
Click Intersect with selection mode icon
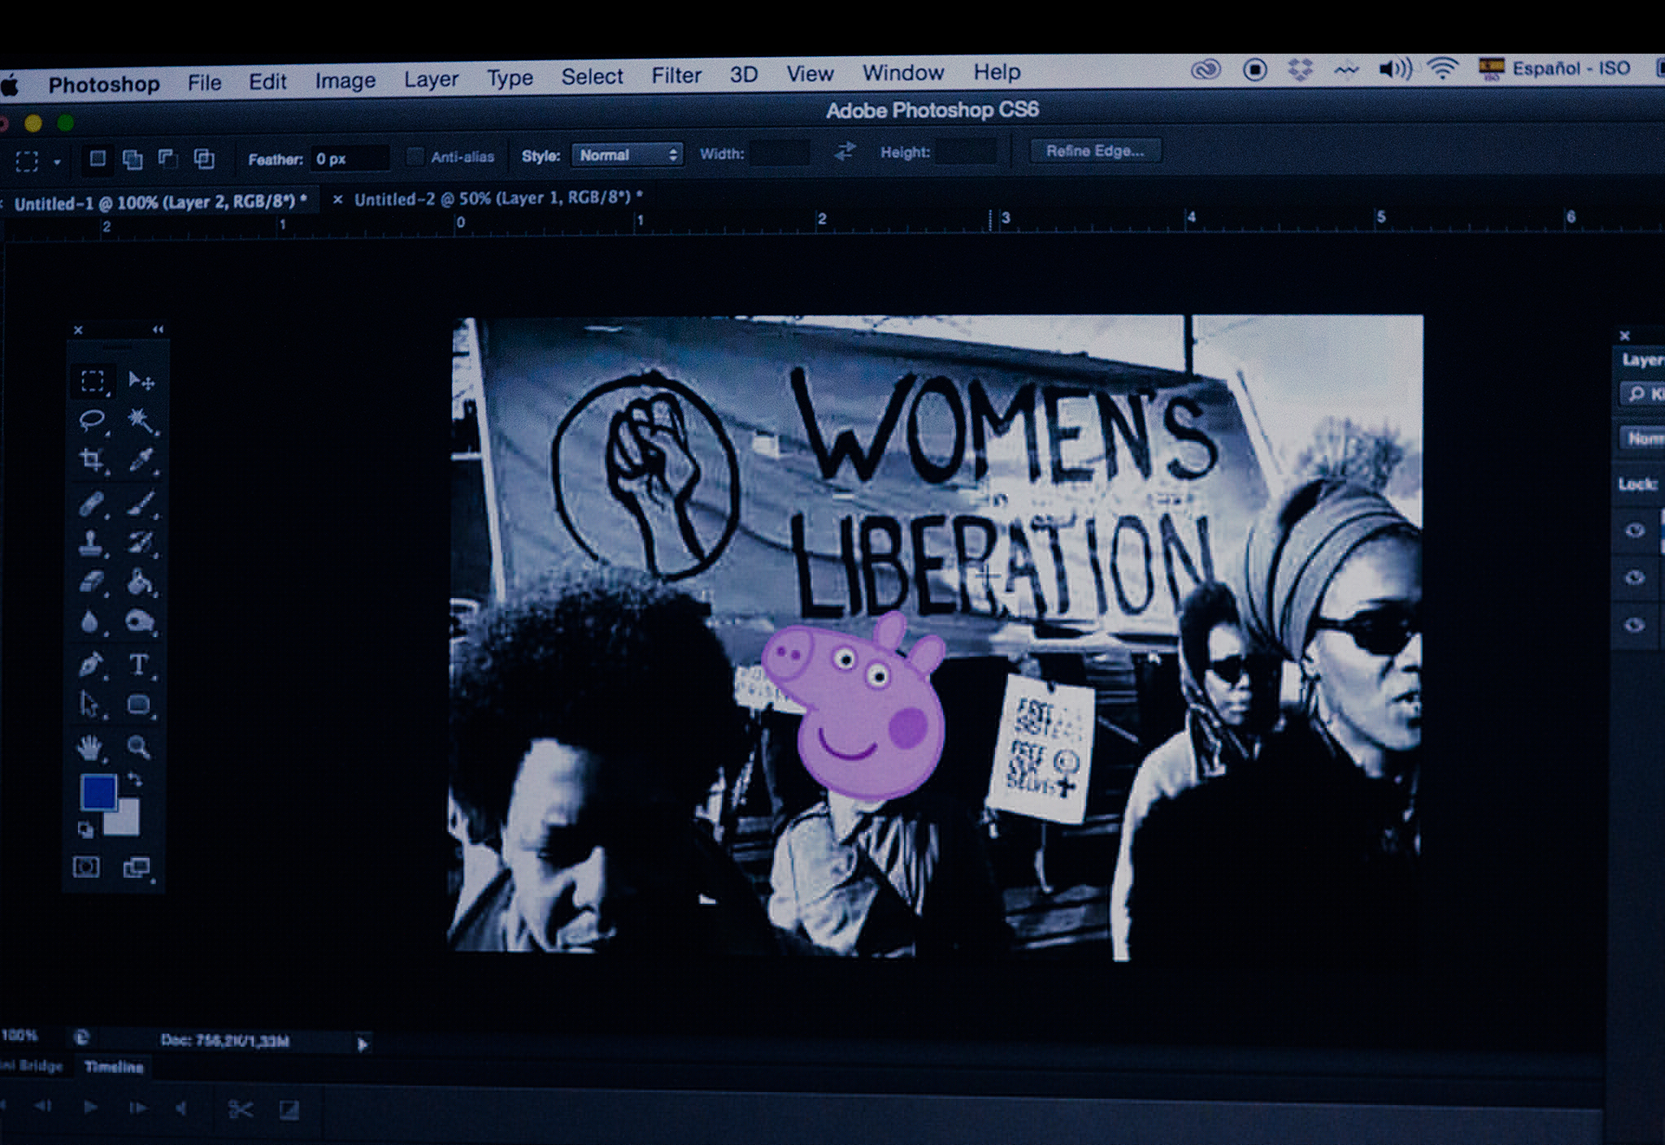(x=204, y=158)
